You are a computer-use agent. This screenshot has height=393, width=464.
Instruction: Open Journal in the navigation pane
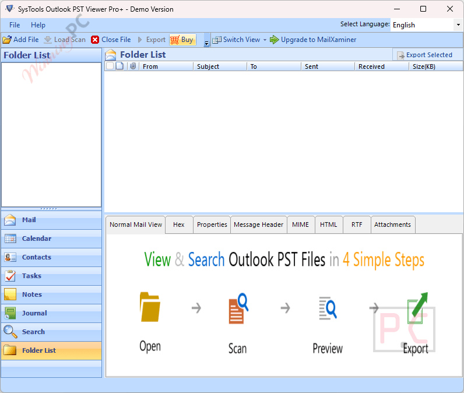click(x=51, y=313)
